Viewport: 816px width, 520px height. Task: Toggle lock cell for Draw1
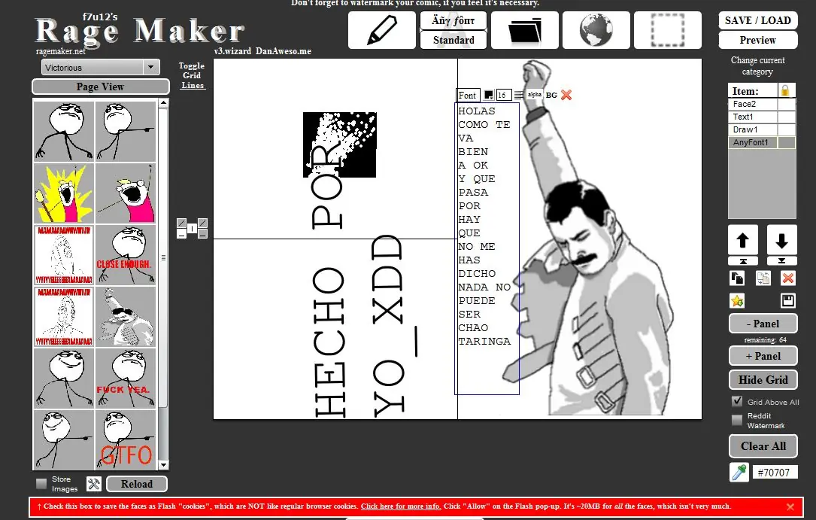click(787, 129)
